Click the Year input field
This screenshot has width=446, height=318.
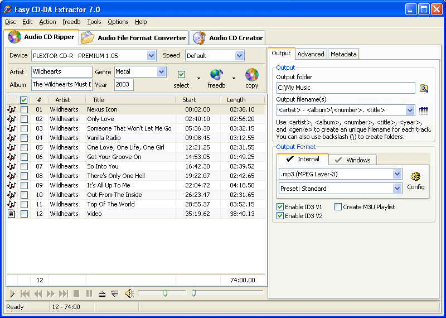(x=124, y=85)
